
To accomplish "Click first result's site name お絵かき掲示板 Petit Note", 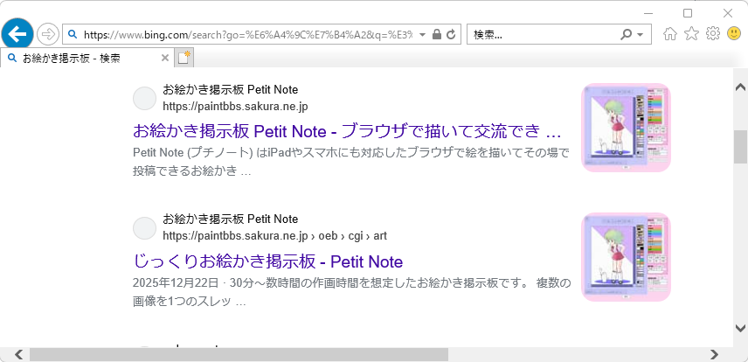I will point(231,89).
